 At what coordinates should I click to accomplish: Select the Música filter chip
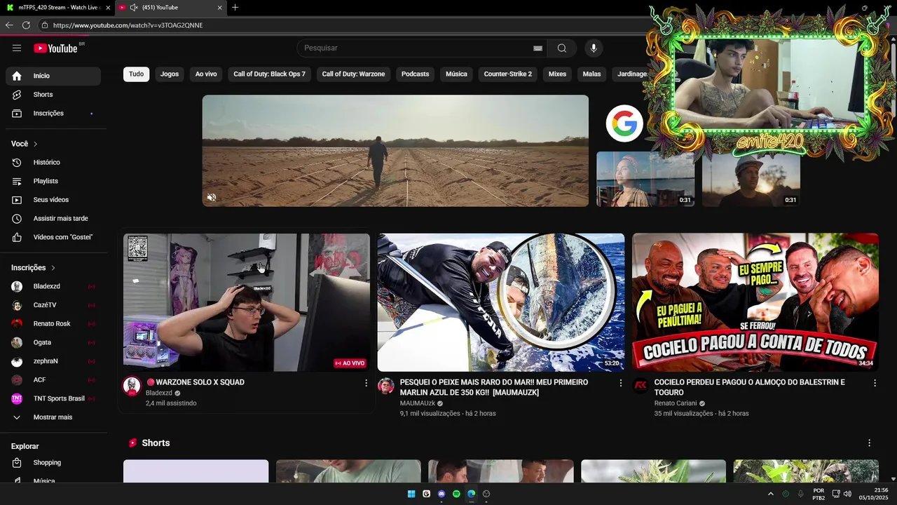click(456, 74)
